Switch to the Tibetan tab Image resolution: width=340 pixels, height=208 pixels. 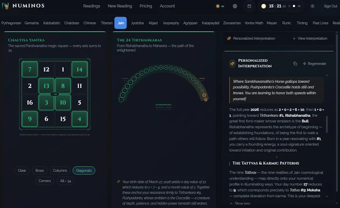click(107, 23)
